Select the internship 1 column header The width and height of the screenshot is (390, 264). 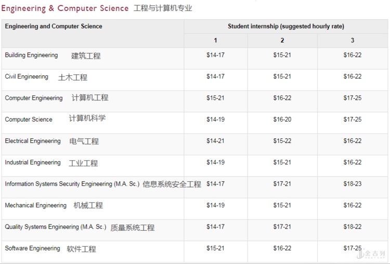click(x=215, y=41)
